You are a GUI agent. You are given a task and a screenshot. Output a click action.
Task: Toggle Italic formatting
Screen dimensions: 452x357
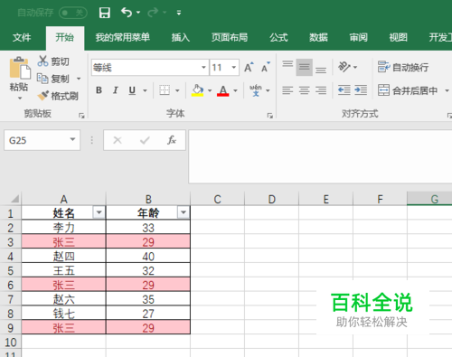point(116,90)
